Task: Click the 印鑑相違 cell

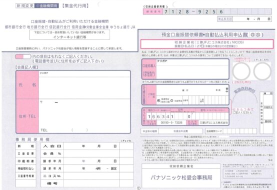Action: [26, 161]
